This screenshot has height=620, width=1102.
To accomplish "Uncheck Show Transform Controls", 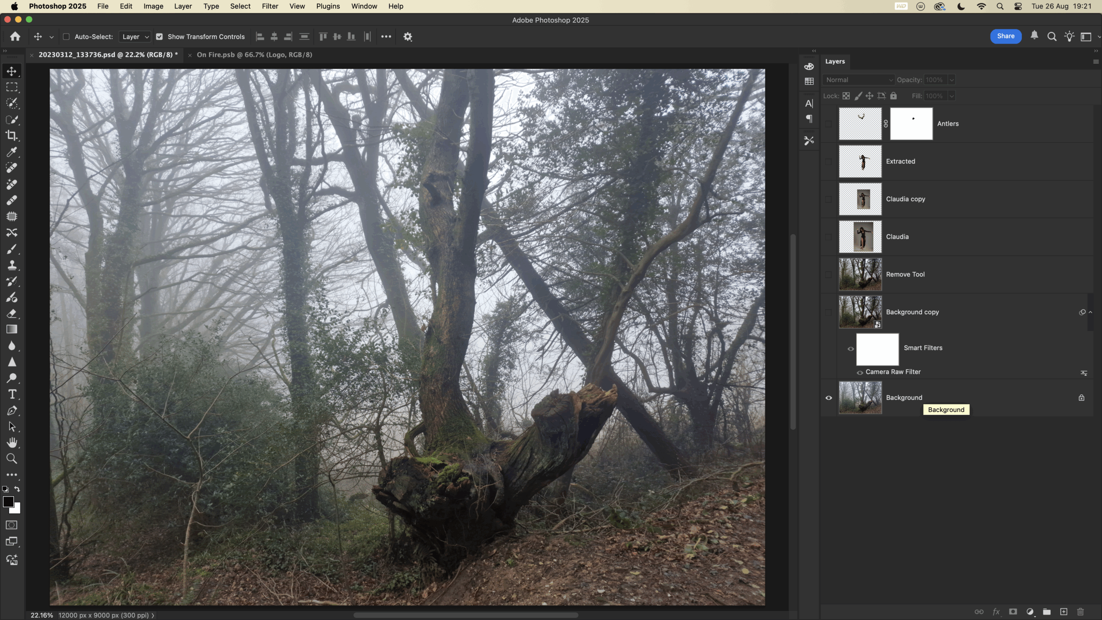I will (159, 37).
